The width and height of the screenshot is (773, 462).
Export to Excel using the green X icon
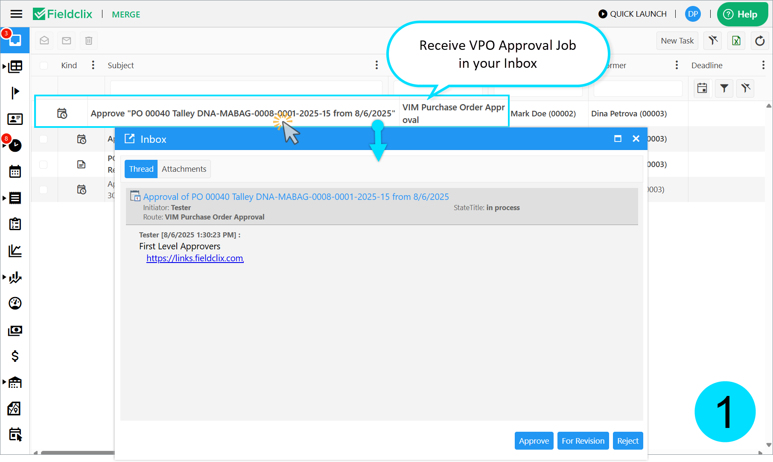(736, 40)
